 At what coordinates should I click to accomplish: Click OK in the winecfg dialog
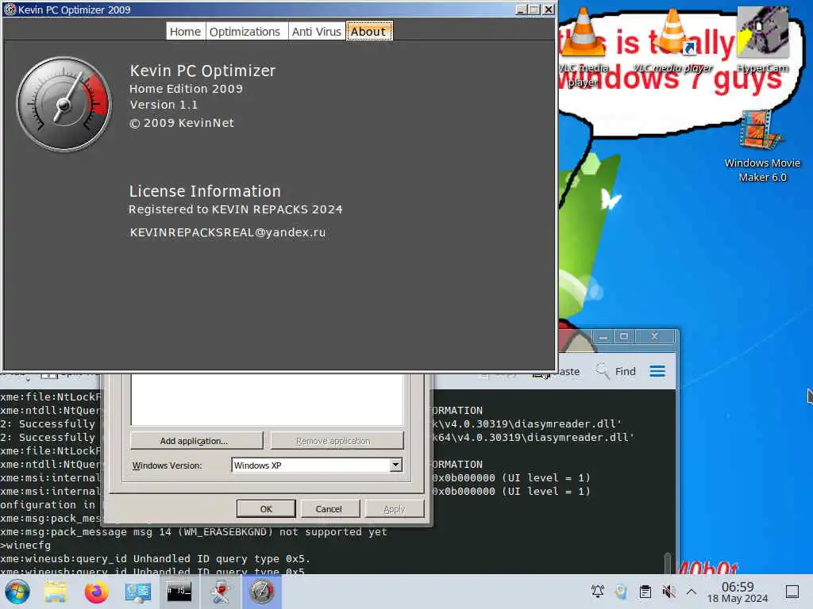coord(266,509)
